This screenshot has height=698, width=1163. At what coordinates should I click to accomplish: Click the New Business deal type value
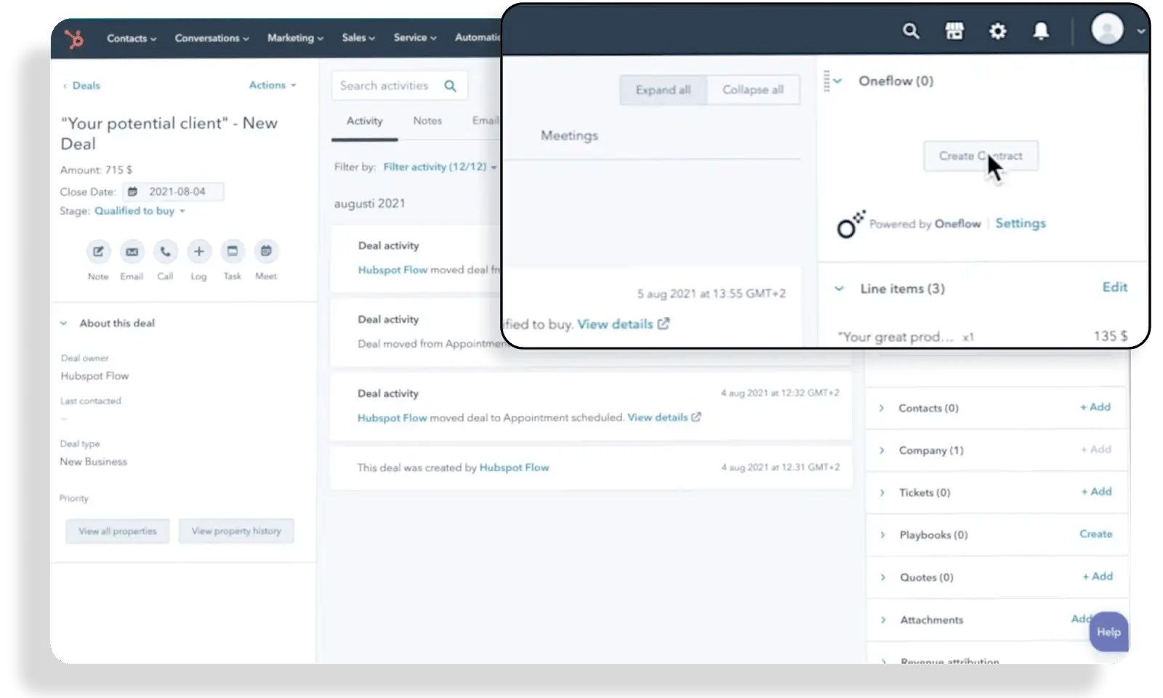coord(93,462)
